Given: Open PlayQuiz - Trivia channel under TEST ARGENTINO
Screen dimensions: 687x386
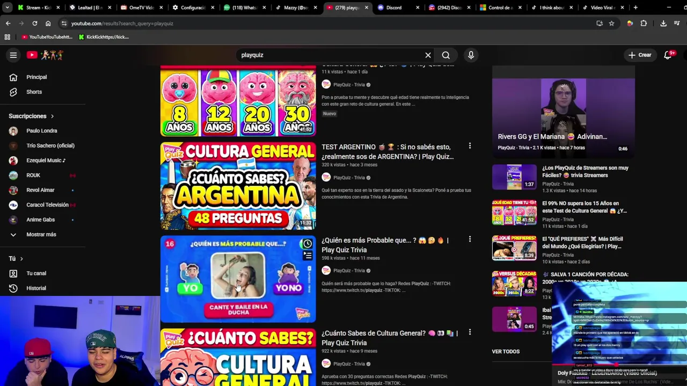Looking at the screenshot, I should pos(349,178).
